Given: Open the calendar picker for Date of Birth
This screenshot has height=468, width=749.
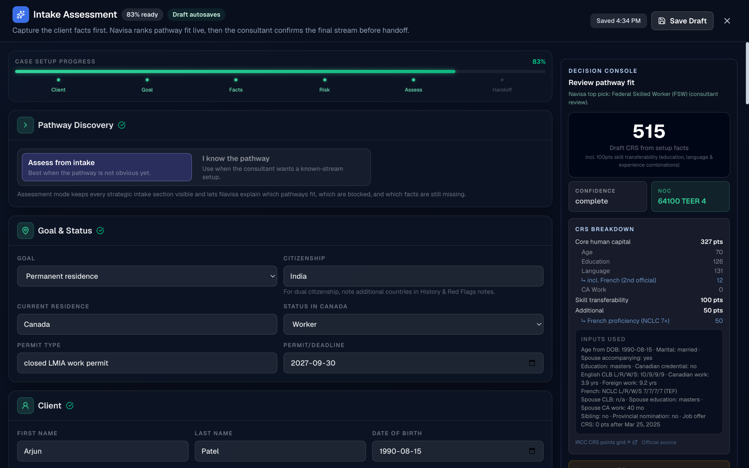Looking at the screenshot, I should [x=532, y=451].
